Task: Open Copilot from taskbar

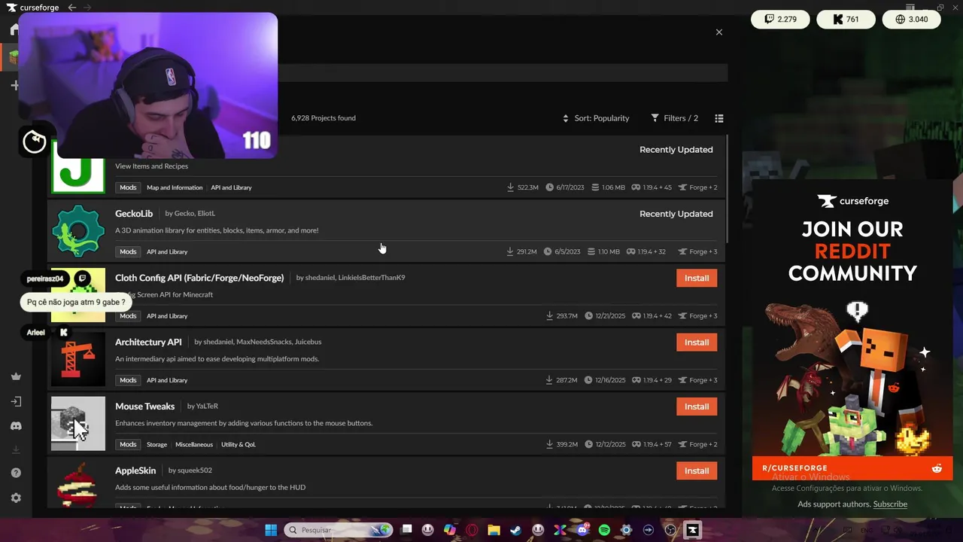Action: [x=450, y=530]
